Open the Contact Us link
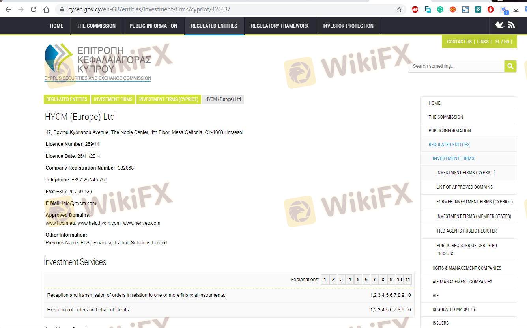Image resolution: width=527 pixels, height=328 pixels. tap(459, 42)
